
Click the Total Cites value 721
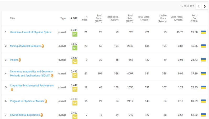[x=147, y=32]
